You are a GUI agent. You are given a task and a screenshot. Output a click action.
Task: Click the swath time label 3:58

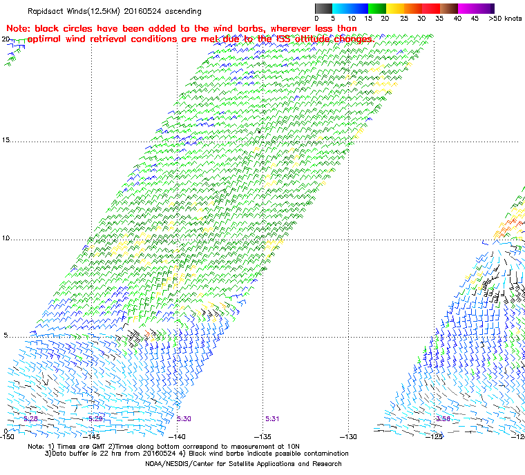[x=443, y=419]
